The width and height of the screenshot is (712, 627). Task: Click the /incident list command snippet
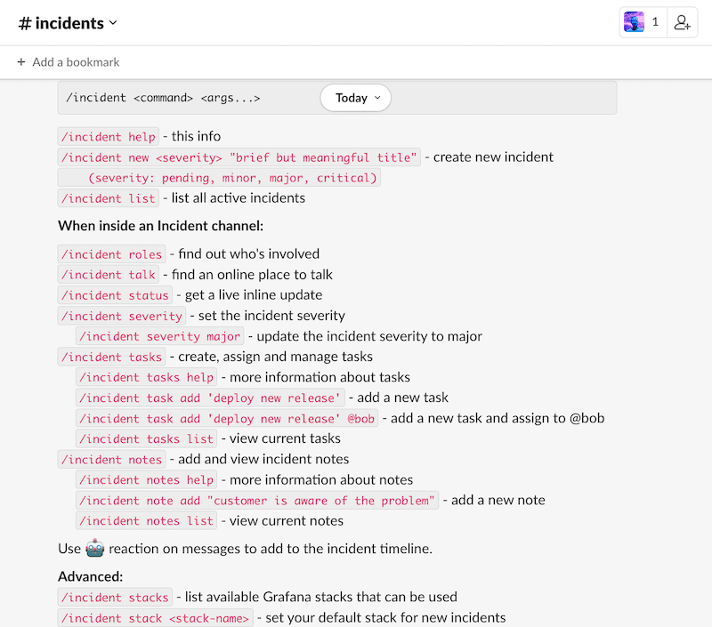[108, 197]
